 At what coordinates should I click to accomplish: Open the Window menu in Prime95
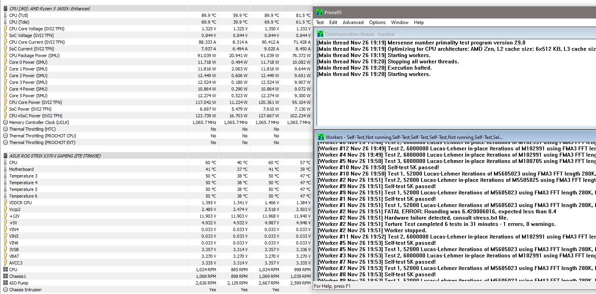pos(400,22)
